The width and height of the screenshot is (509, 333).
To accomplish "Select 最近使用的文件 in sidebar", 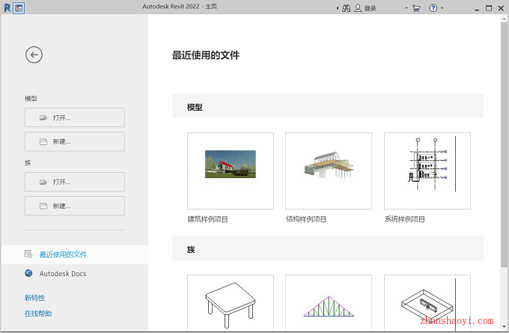I will tap(75, 254).
